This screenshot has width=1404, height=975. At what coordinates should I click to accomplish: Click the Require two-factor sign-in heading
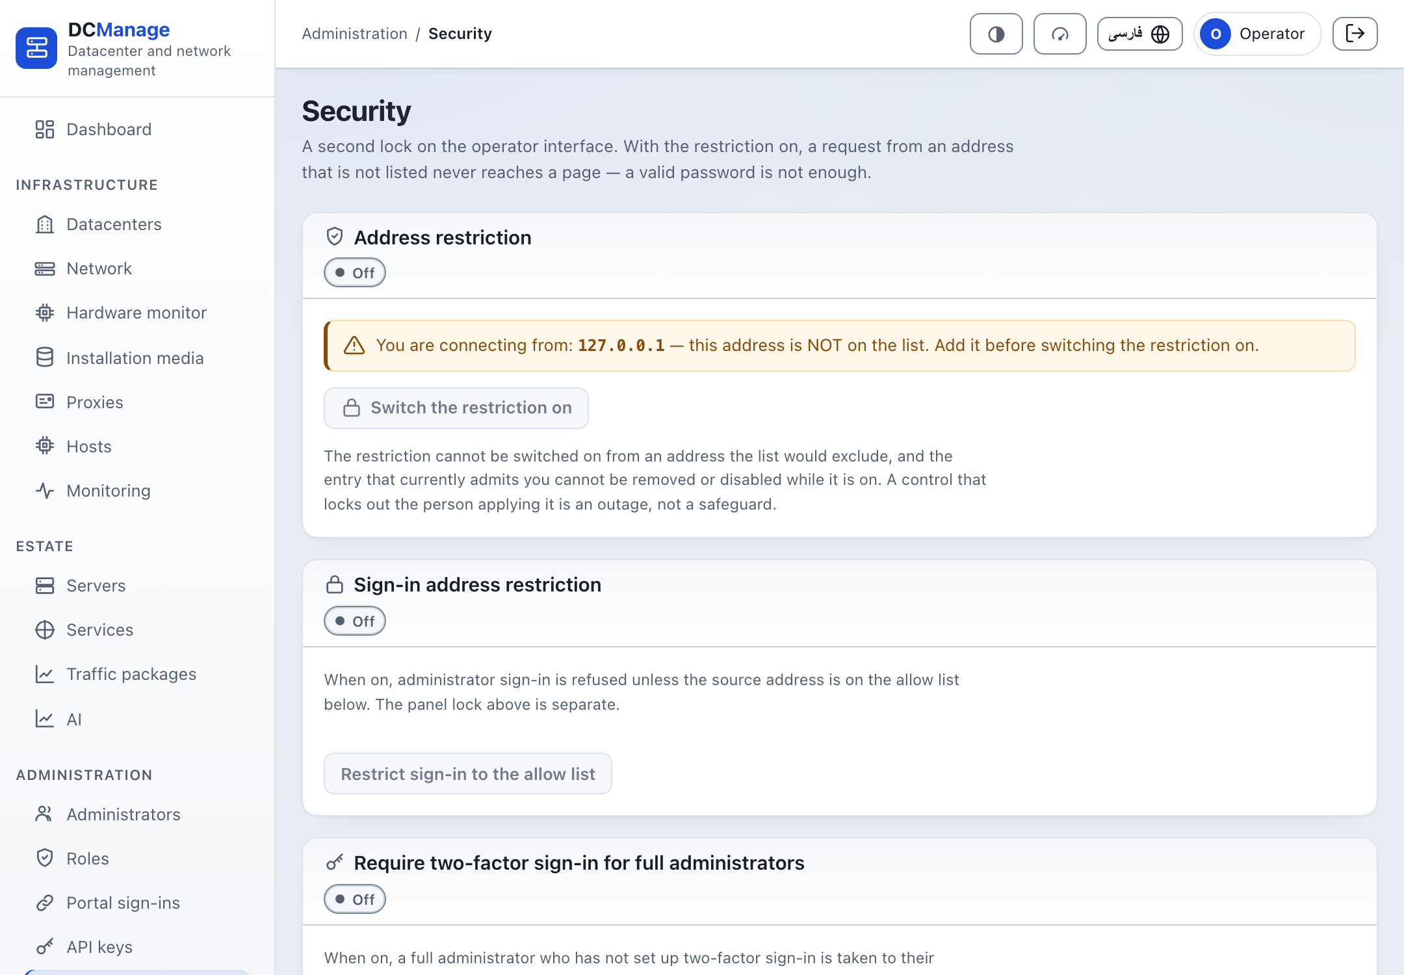point(579,863)
